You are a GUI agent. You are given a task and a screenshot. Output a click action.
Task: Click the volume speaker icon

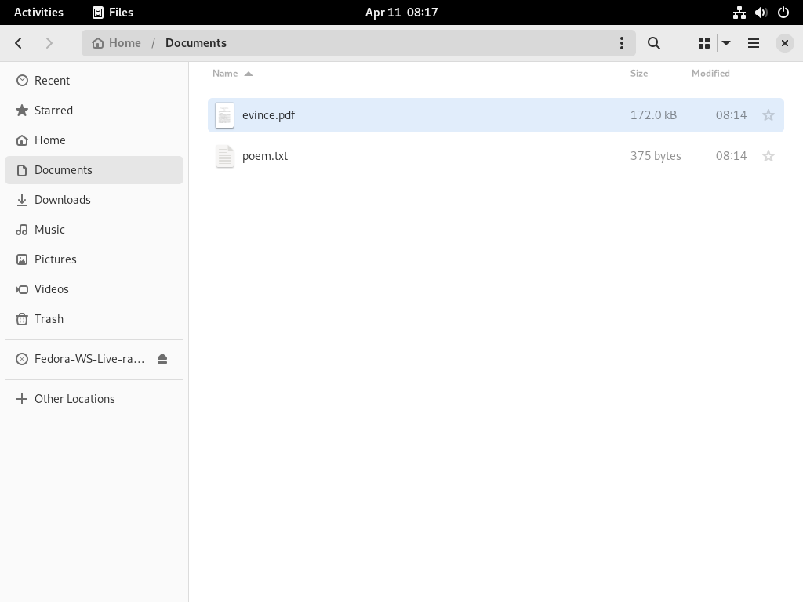(761, 13)
